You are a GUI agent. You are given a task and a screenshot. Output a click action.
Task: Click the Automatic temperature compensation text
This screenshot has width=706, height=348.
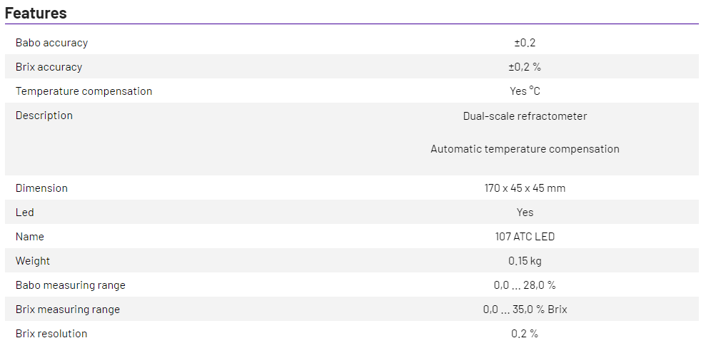click(525, 149)
